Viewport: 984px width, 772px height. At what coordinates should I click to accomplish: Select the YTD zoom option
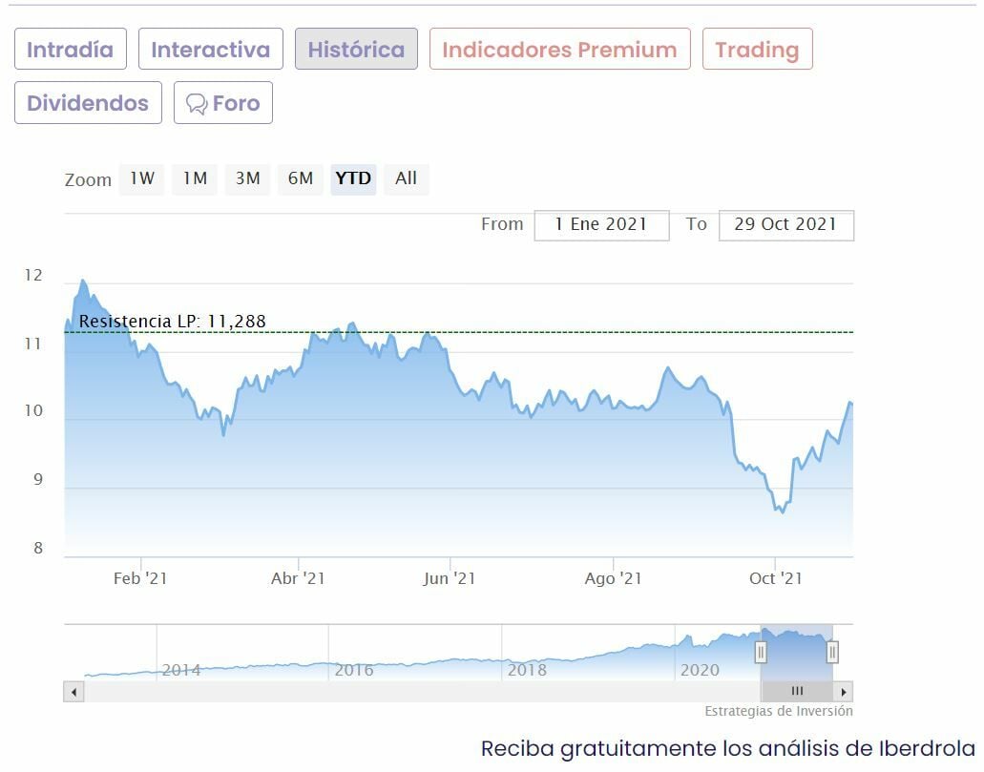pos(353,178)
